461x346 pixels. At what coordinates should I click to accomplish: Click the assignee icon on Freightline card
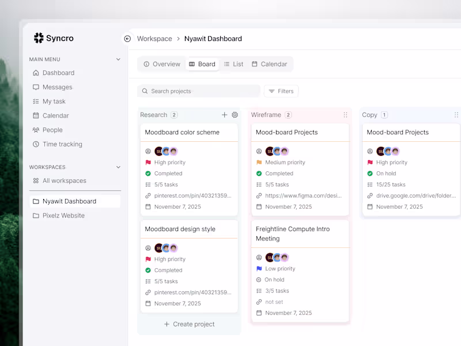(259, 257)
